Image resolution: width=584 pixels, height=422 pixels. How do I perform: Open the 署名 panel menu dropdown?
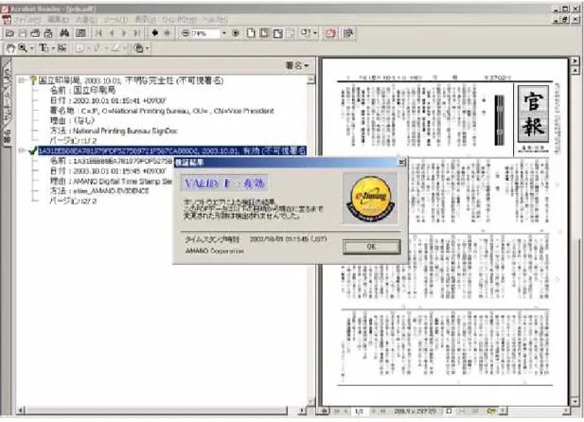297,65
